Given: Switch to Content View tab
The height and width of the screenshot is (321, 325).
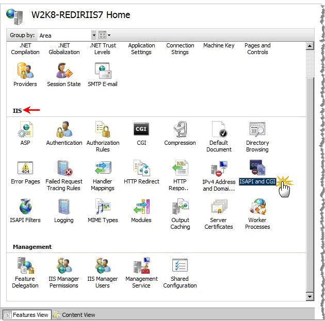Looking at the screenshot, I should pyautogui.click(x=74, y=315).
